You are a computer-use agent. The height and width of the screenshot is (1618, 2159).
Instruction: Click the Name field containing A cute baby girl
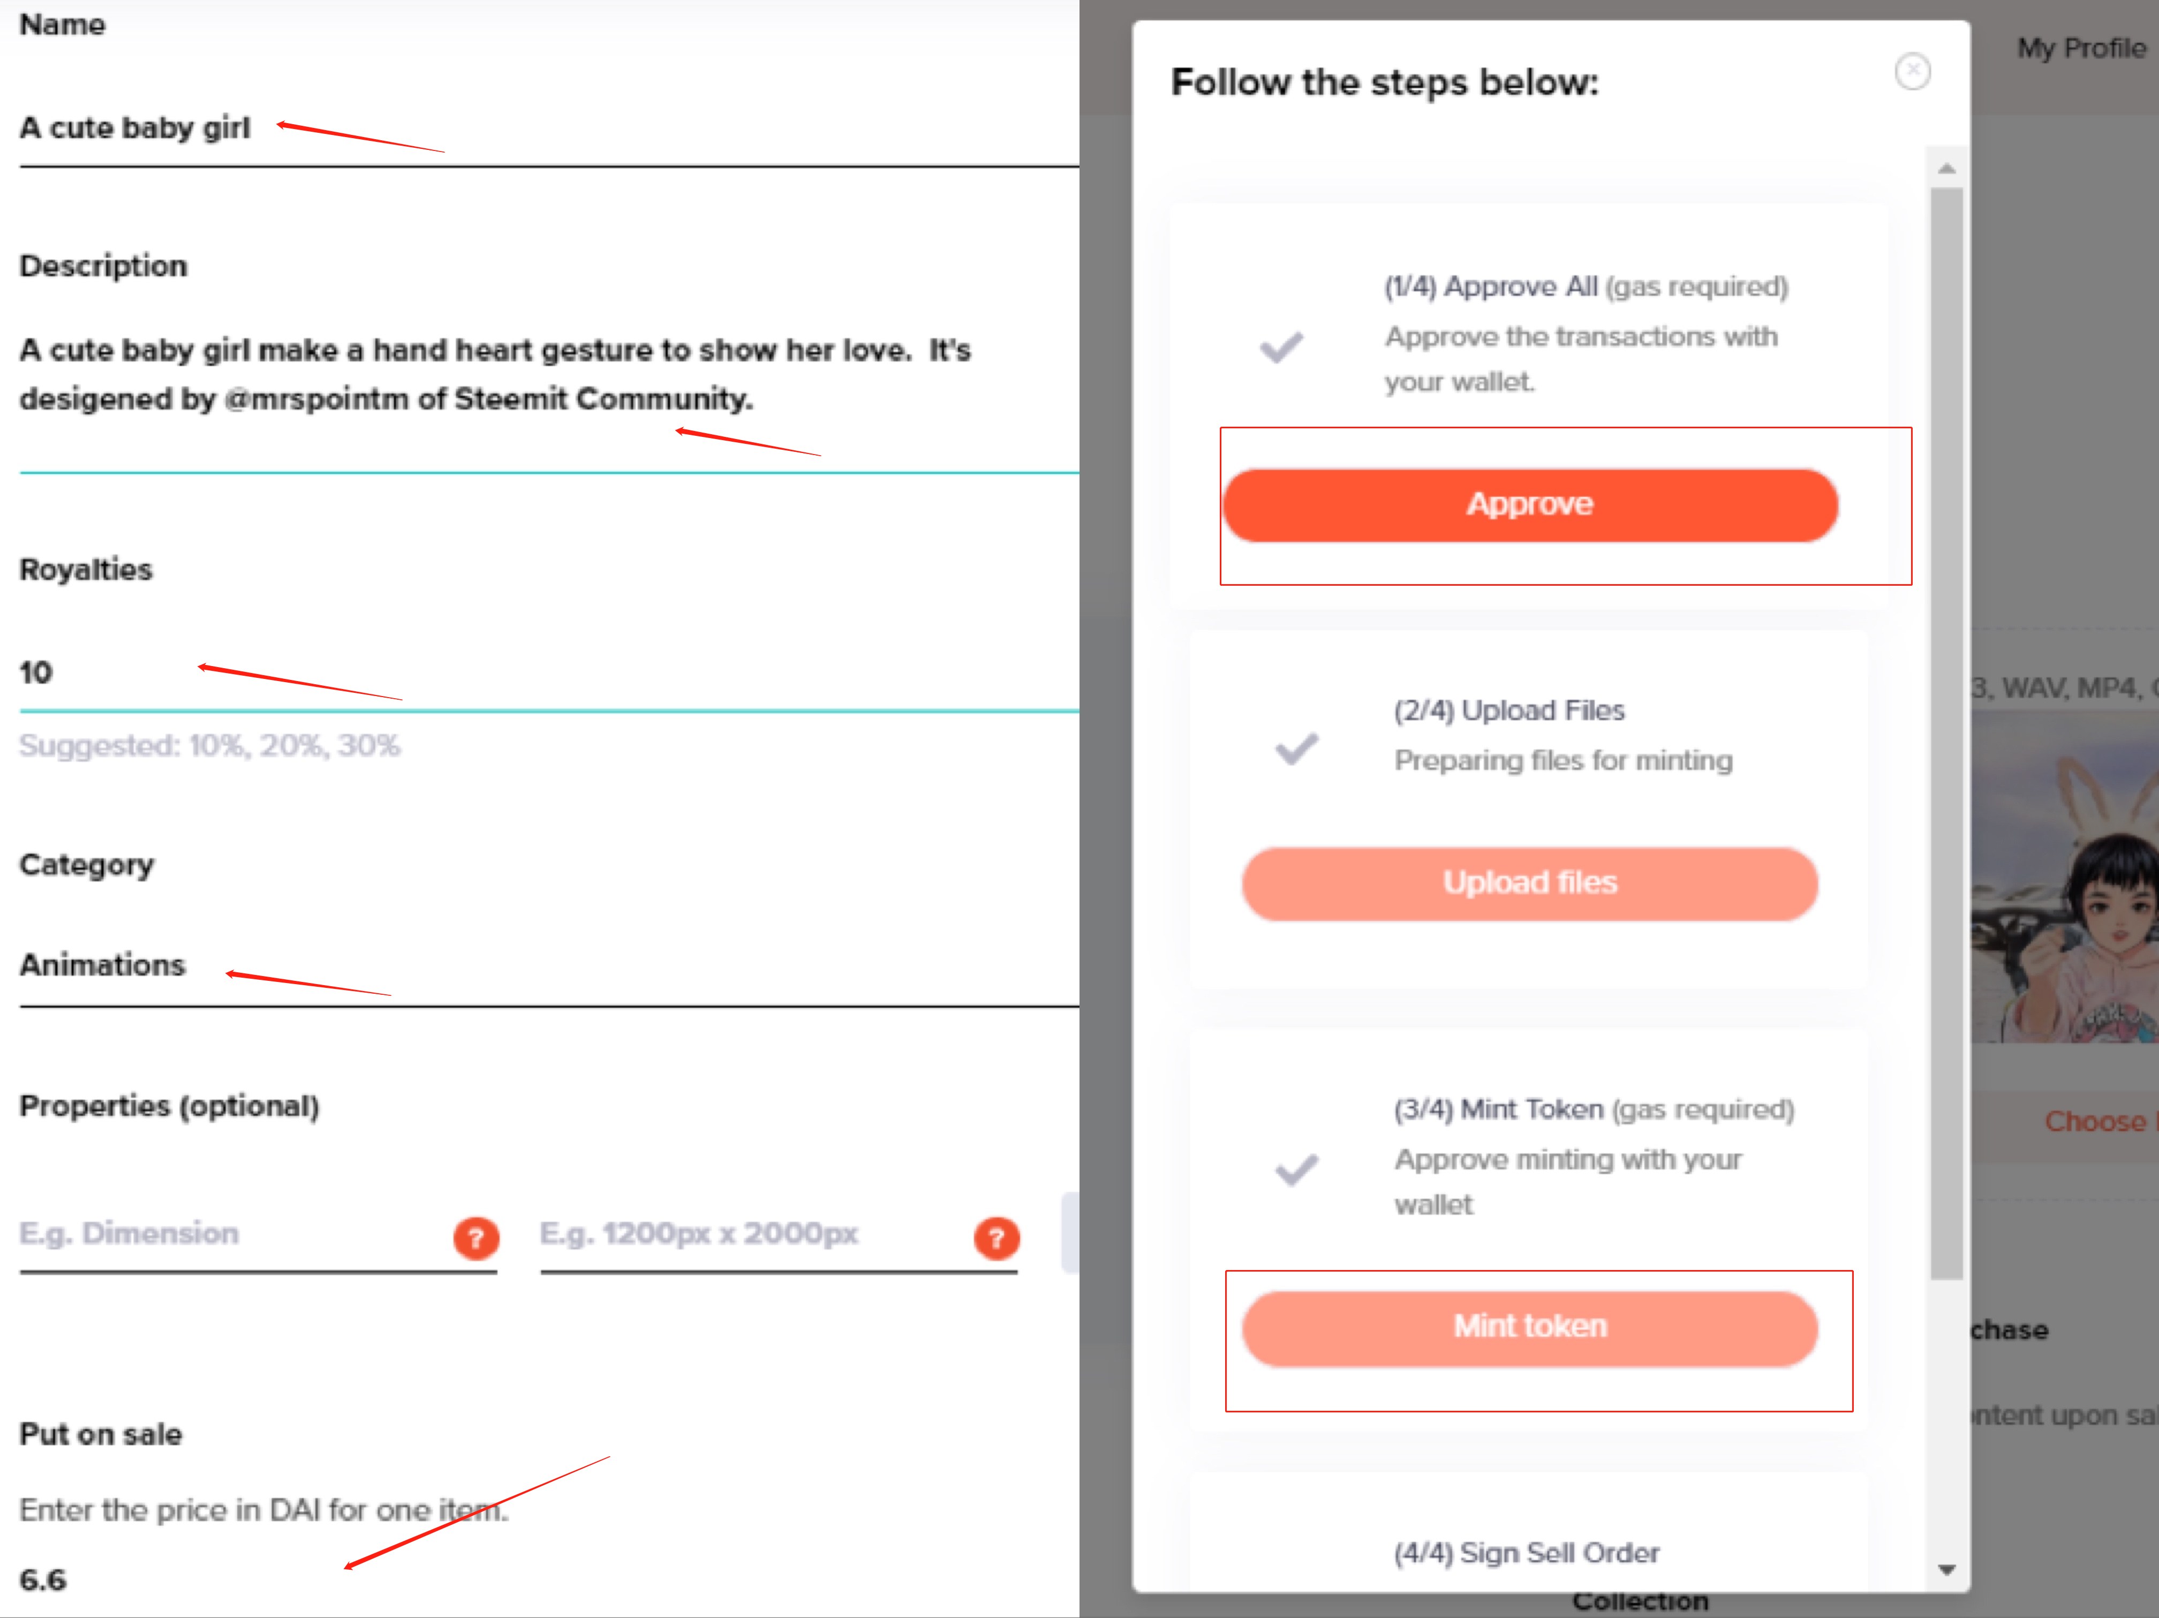click(547, 129)
